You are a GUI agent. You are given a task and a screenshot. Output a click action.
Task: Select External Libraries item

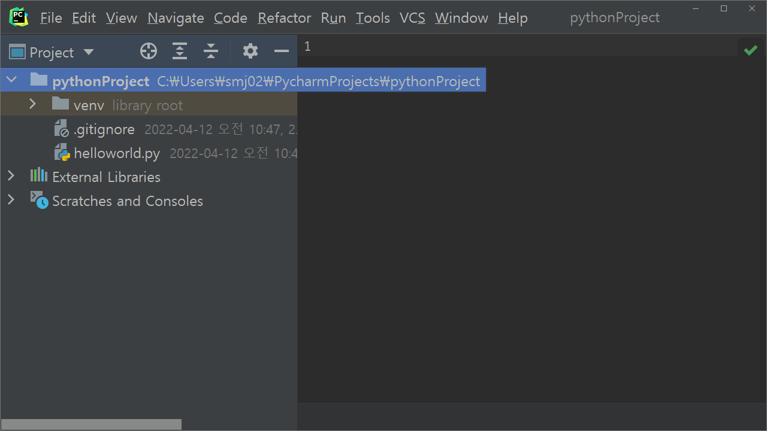pos(106,177)
